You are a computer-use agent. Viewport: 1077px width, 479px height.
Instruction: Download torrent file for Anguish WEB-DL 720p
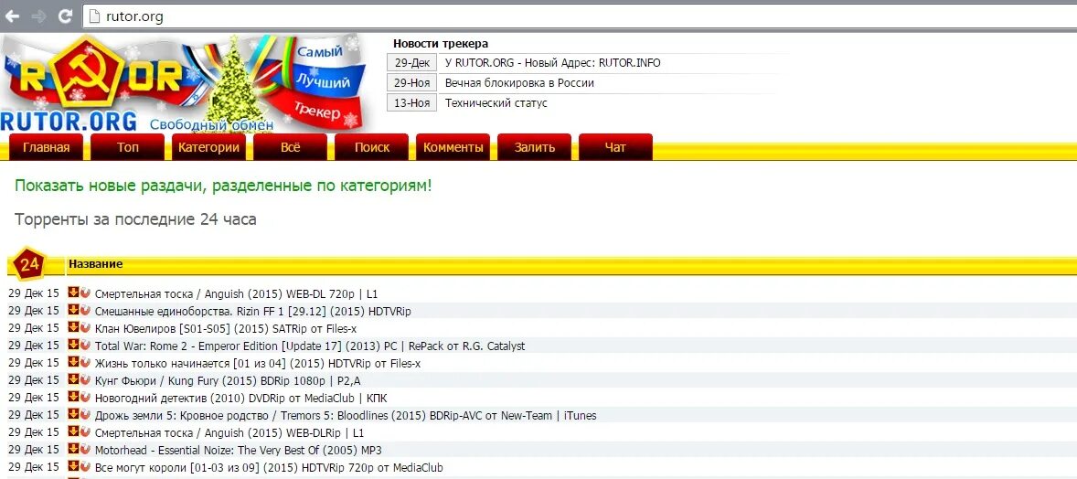pos(73,293)
